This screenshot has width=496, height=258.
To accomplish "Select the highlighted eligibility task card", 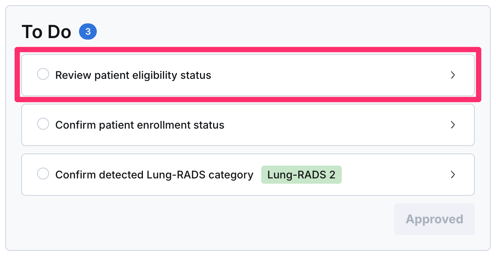I will point(248,75).
